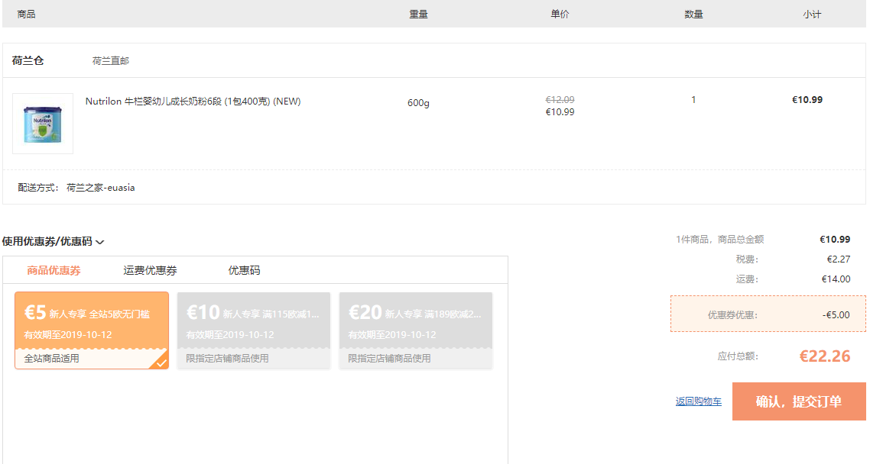
Task: Click the 税费 €2.27 amount
Action: (839, 259)
